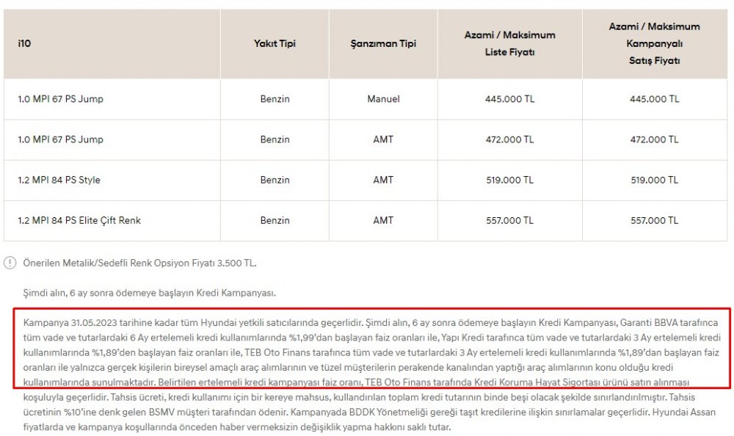Click the 472.000 TL list price cell
Viewport: 734px width, 436px height.
[x=510, y=139]
